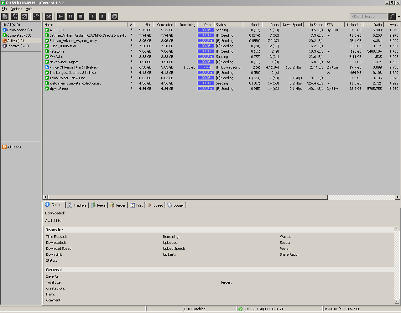This screenshot has height=313, width=401.
Task: Click seeding status icon of Batman_Arkham_Asylum_Lossy
Action: [47, 41]
